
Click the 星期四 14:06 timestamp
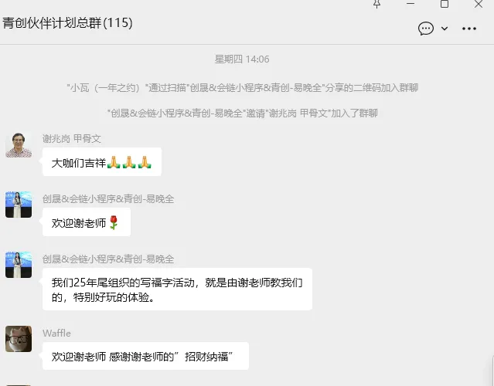point(242,59)
